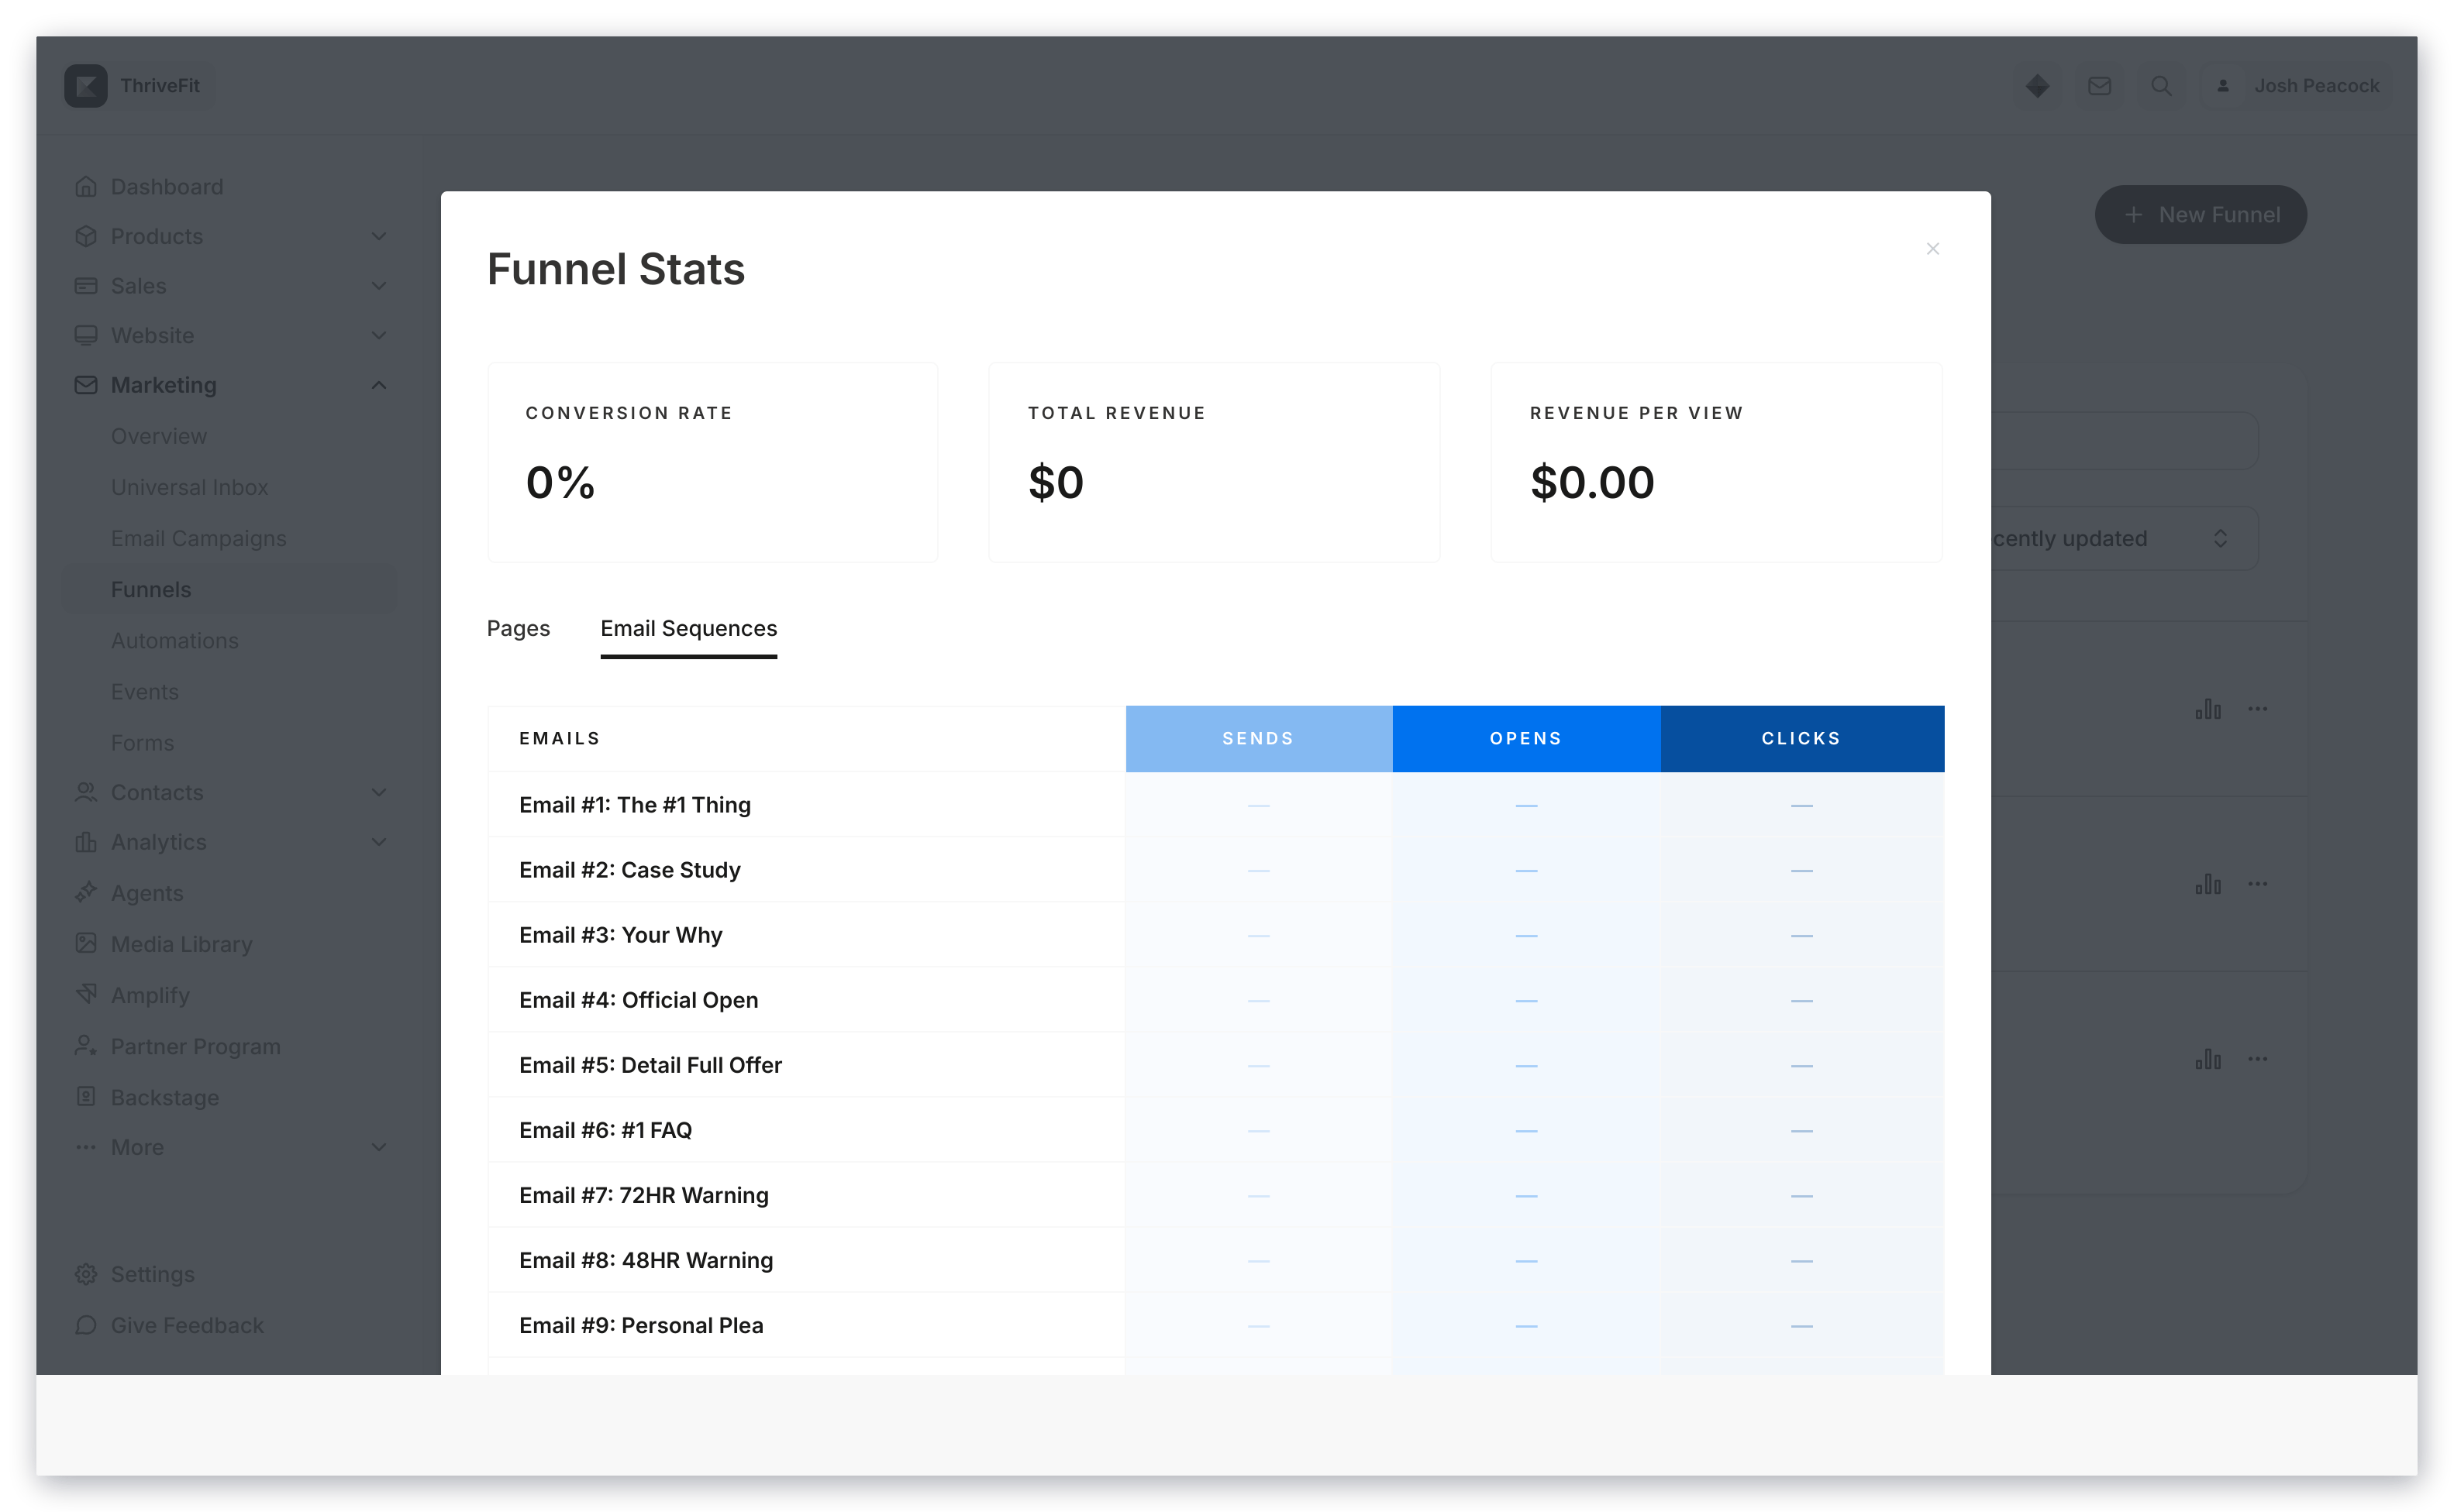The height and width of the screenshot is (1512, 2454).
Task: Click the New Funnel button
Action: click(x=2200, y=214)
